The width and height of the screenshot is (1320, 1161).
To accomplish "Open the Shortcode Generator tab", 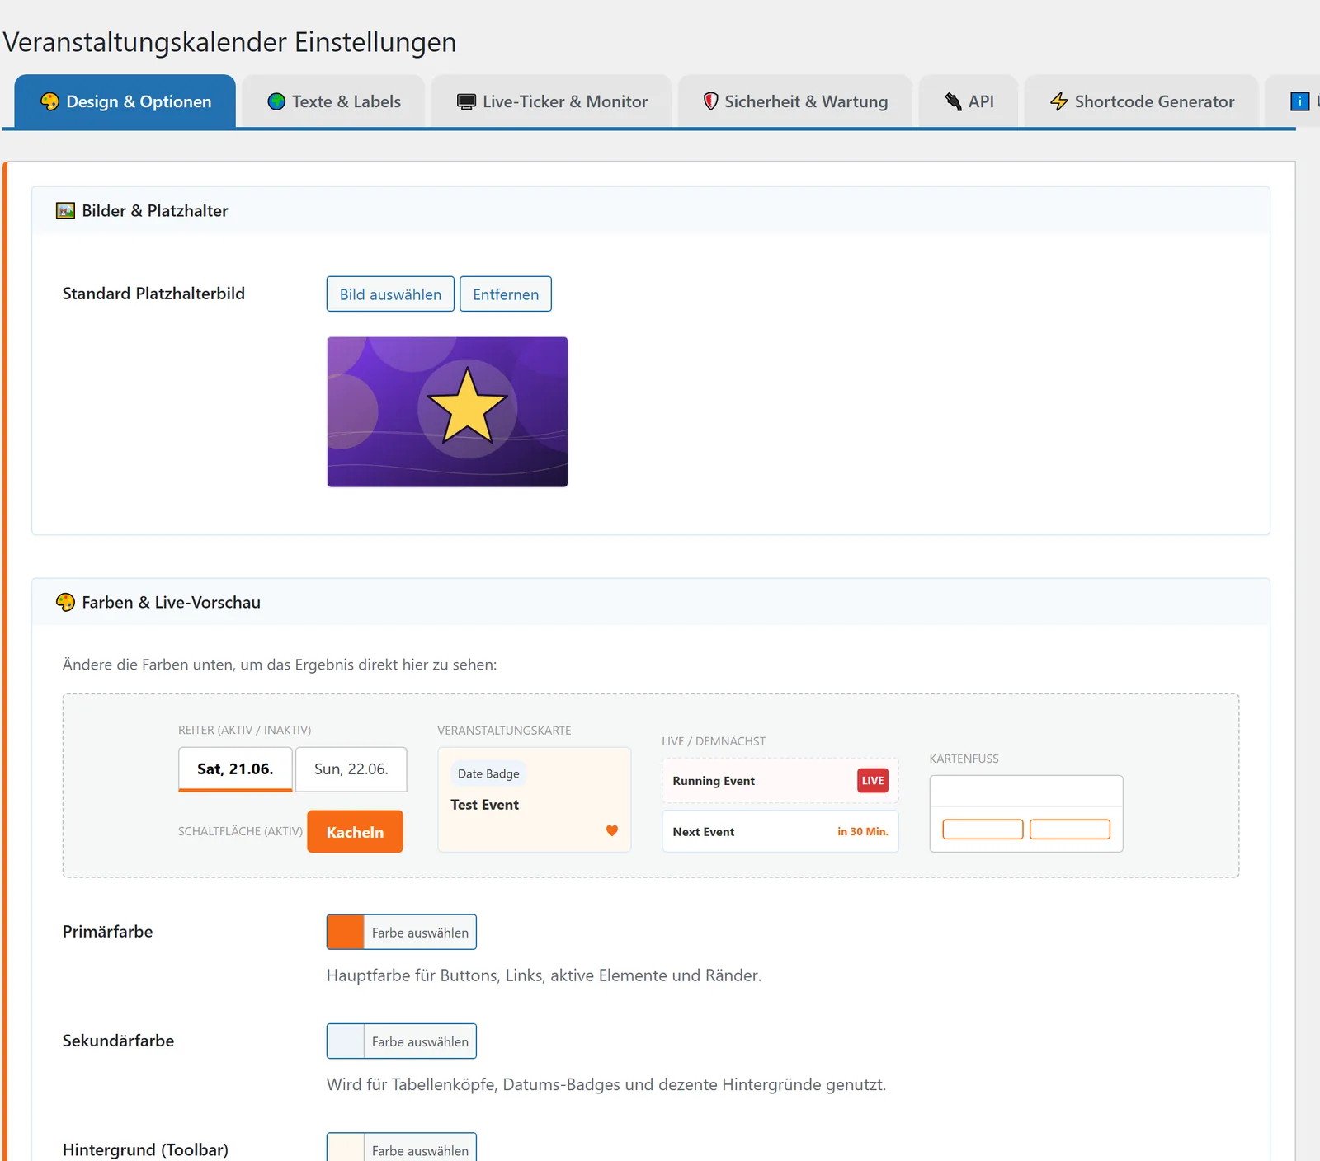I will [1141, 101].
